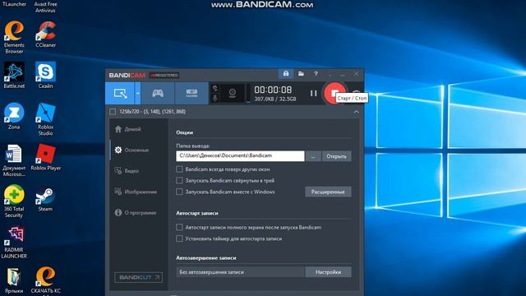This screenshot has height=296, width=526.
Task: Enable launch Bandicam with Windows checkbox
Action: (179, 192)
